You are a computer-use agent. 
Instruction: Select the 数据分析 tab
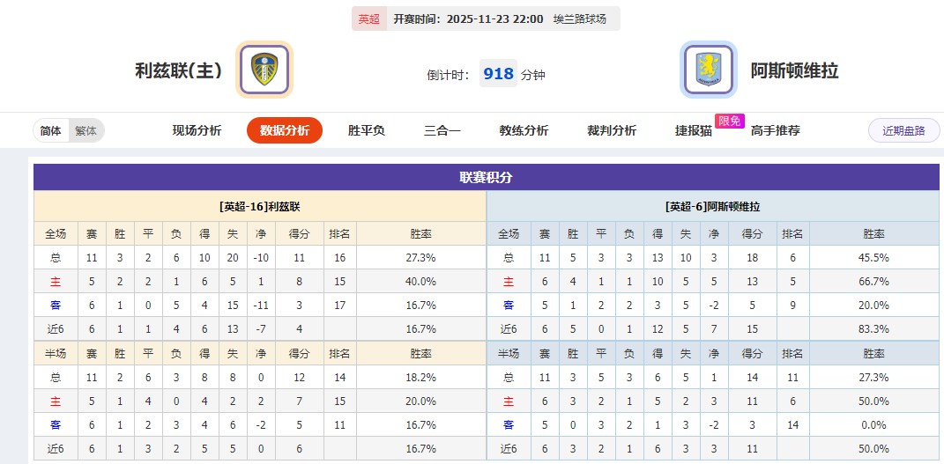click(285, 130)
